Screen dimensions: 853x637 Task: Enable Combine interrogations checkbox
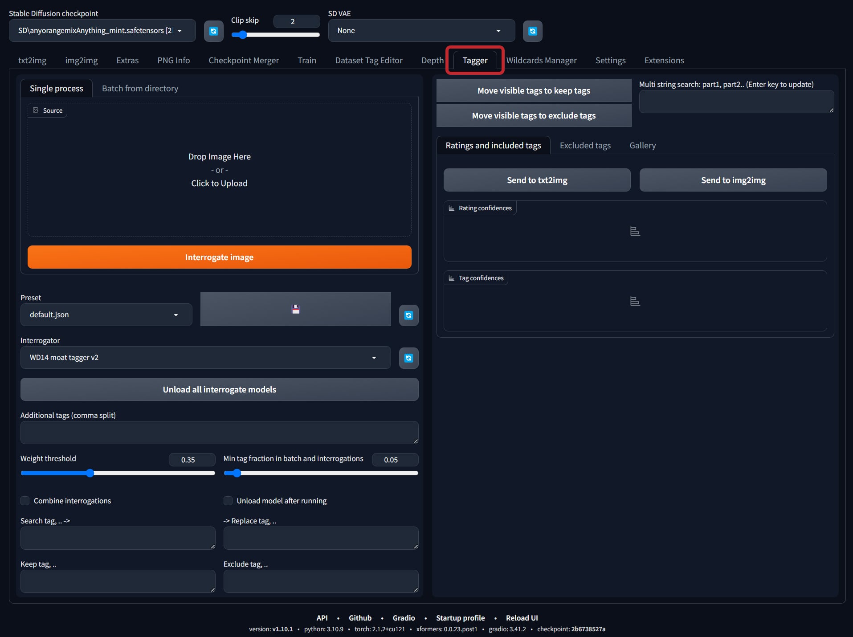pyautogui.click(x=25, y=501)
